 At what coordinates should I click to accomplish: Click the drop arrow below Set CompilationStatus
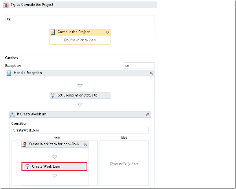click(x=80, y=105)
